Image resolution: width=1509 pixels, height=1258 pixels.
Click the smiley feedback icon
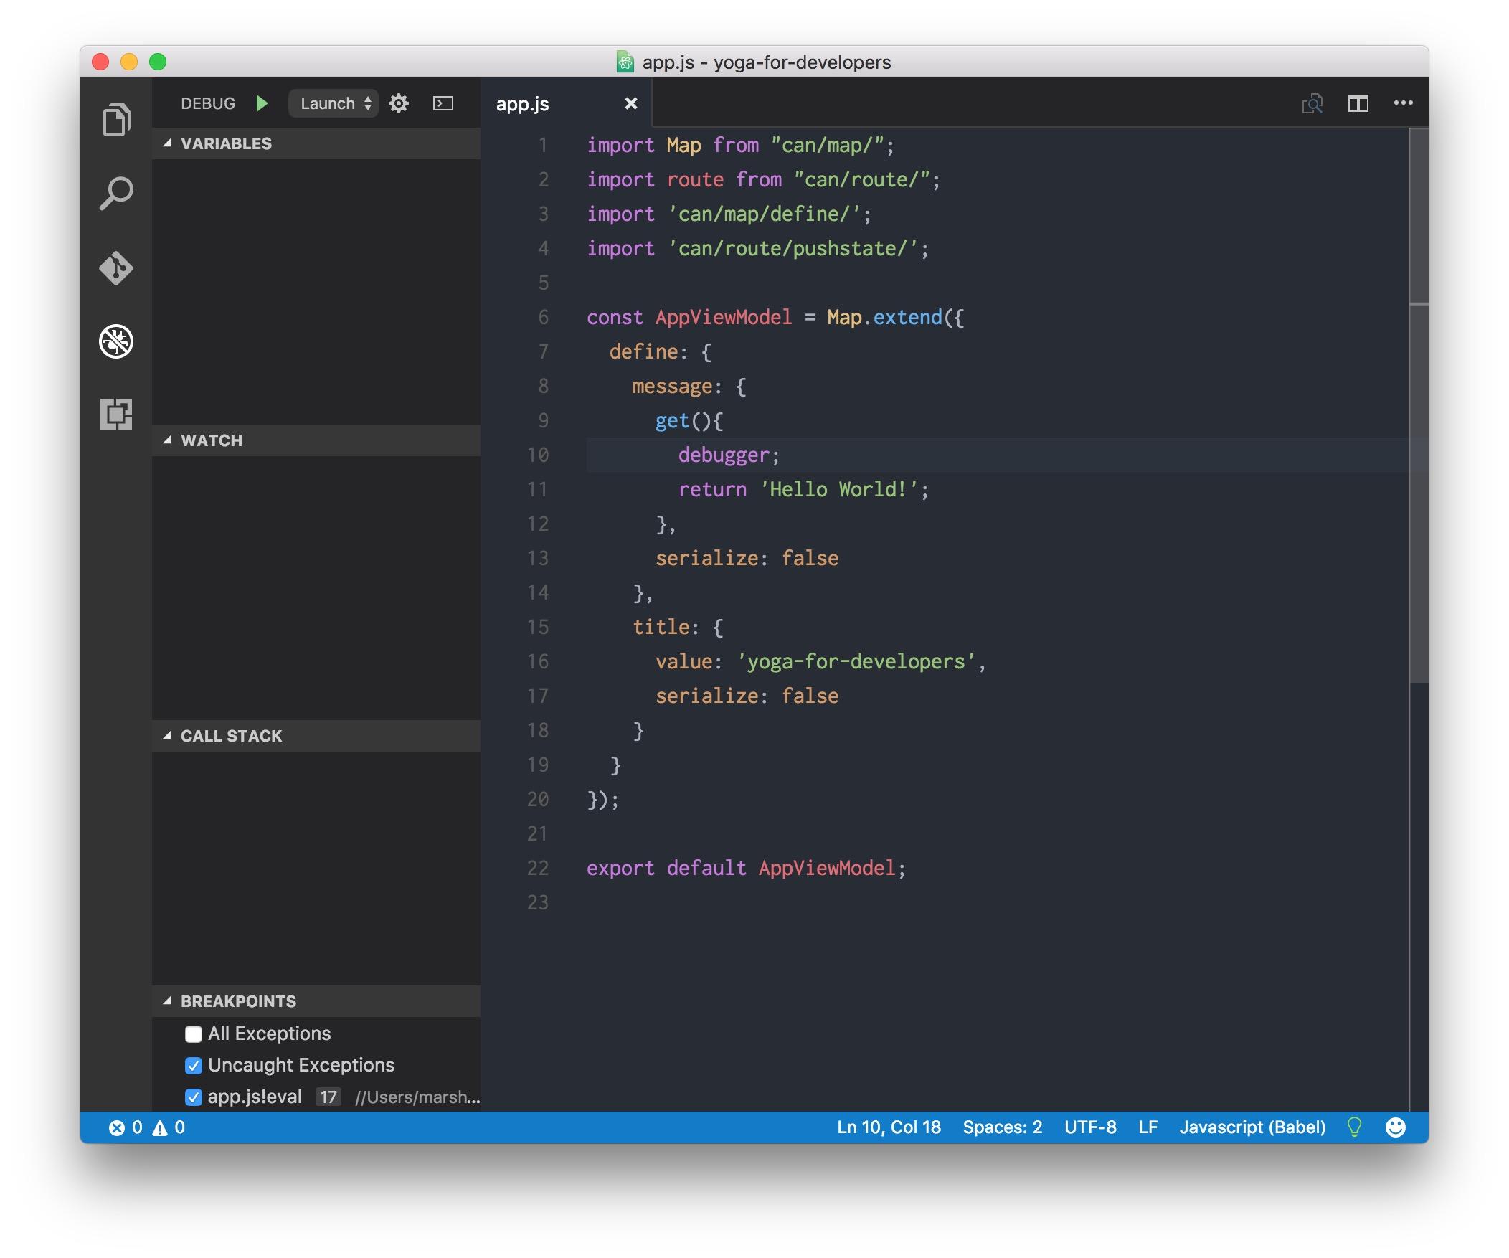(1396, 1127)
